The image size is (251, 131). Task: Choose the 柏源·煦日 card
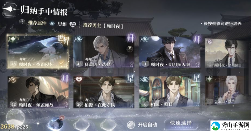(169, 92)
